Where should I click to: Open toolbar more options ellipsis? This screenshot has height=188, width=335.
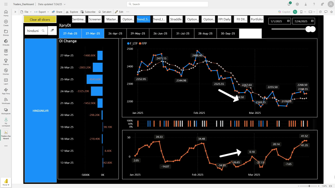(x=128, y=12)
